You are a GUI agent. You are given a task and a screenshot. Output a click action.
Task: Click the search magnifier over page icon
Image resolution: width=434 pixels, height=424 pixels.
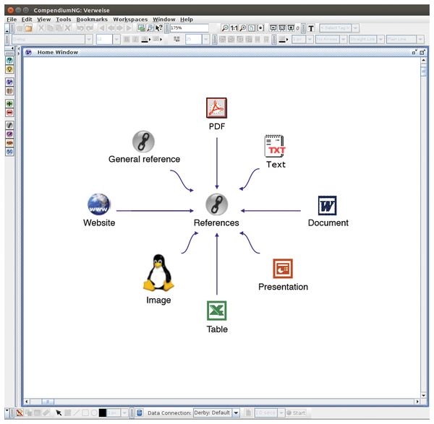[150, 28]
